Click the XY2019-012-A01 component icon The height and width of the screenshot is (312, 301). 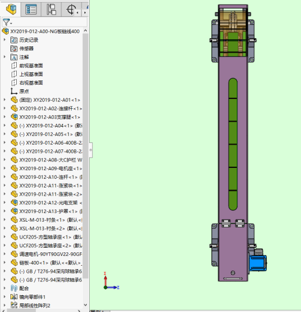pos(14,100)
